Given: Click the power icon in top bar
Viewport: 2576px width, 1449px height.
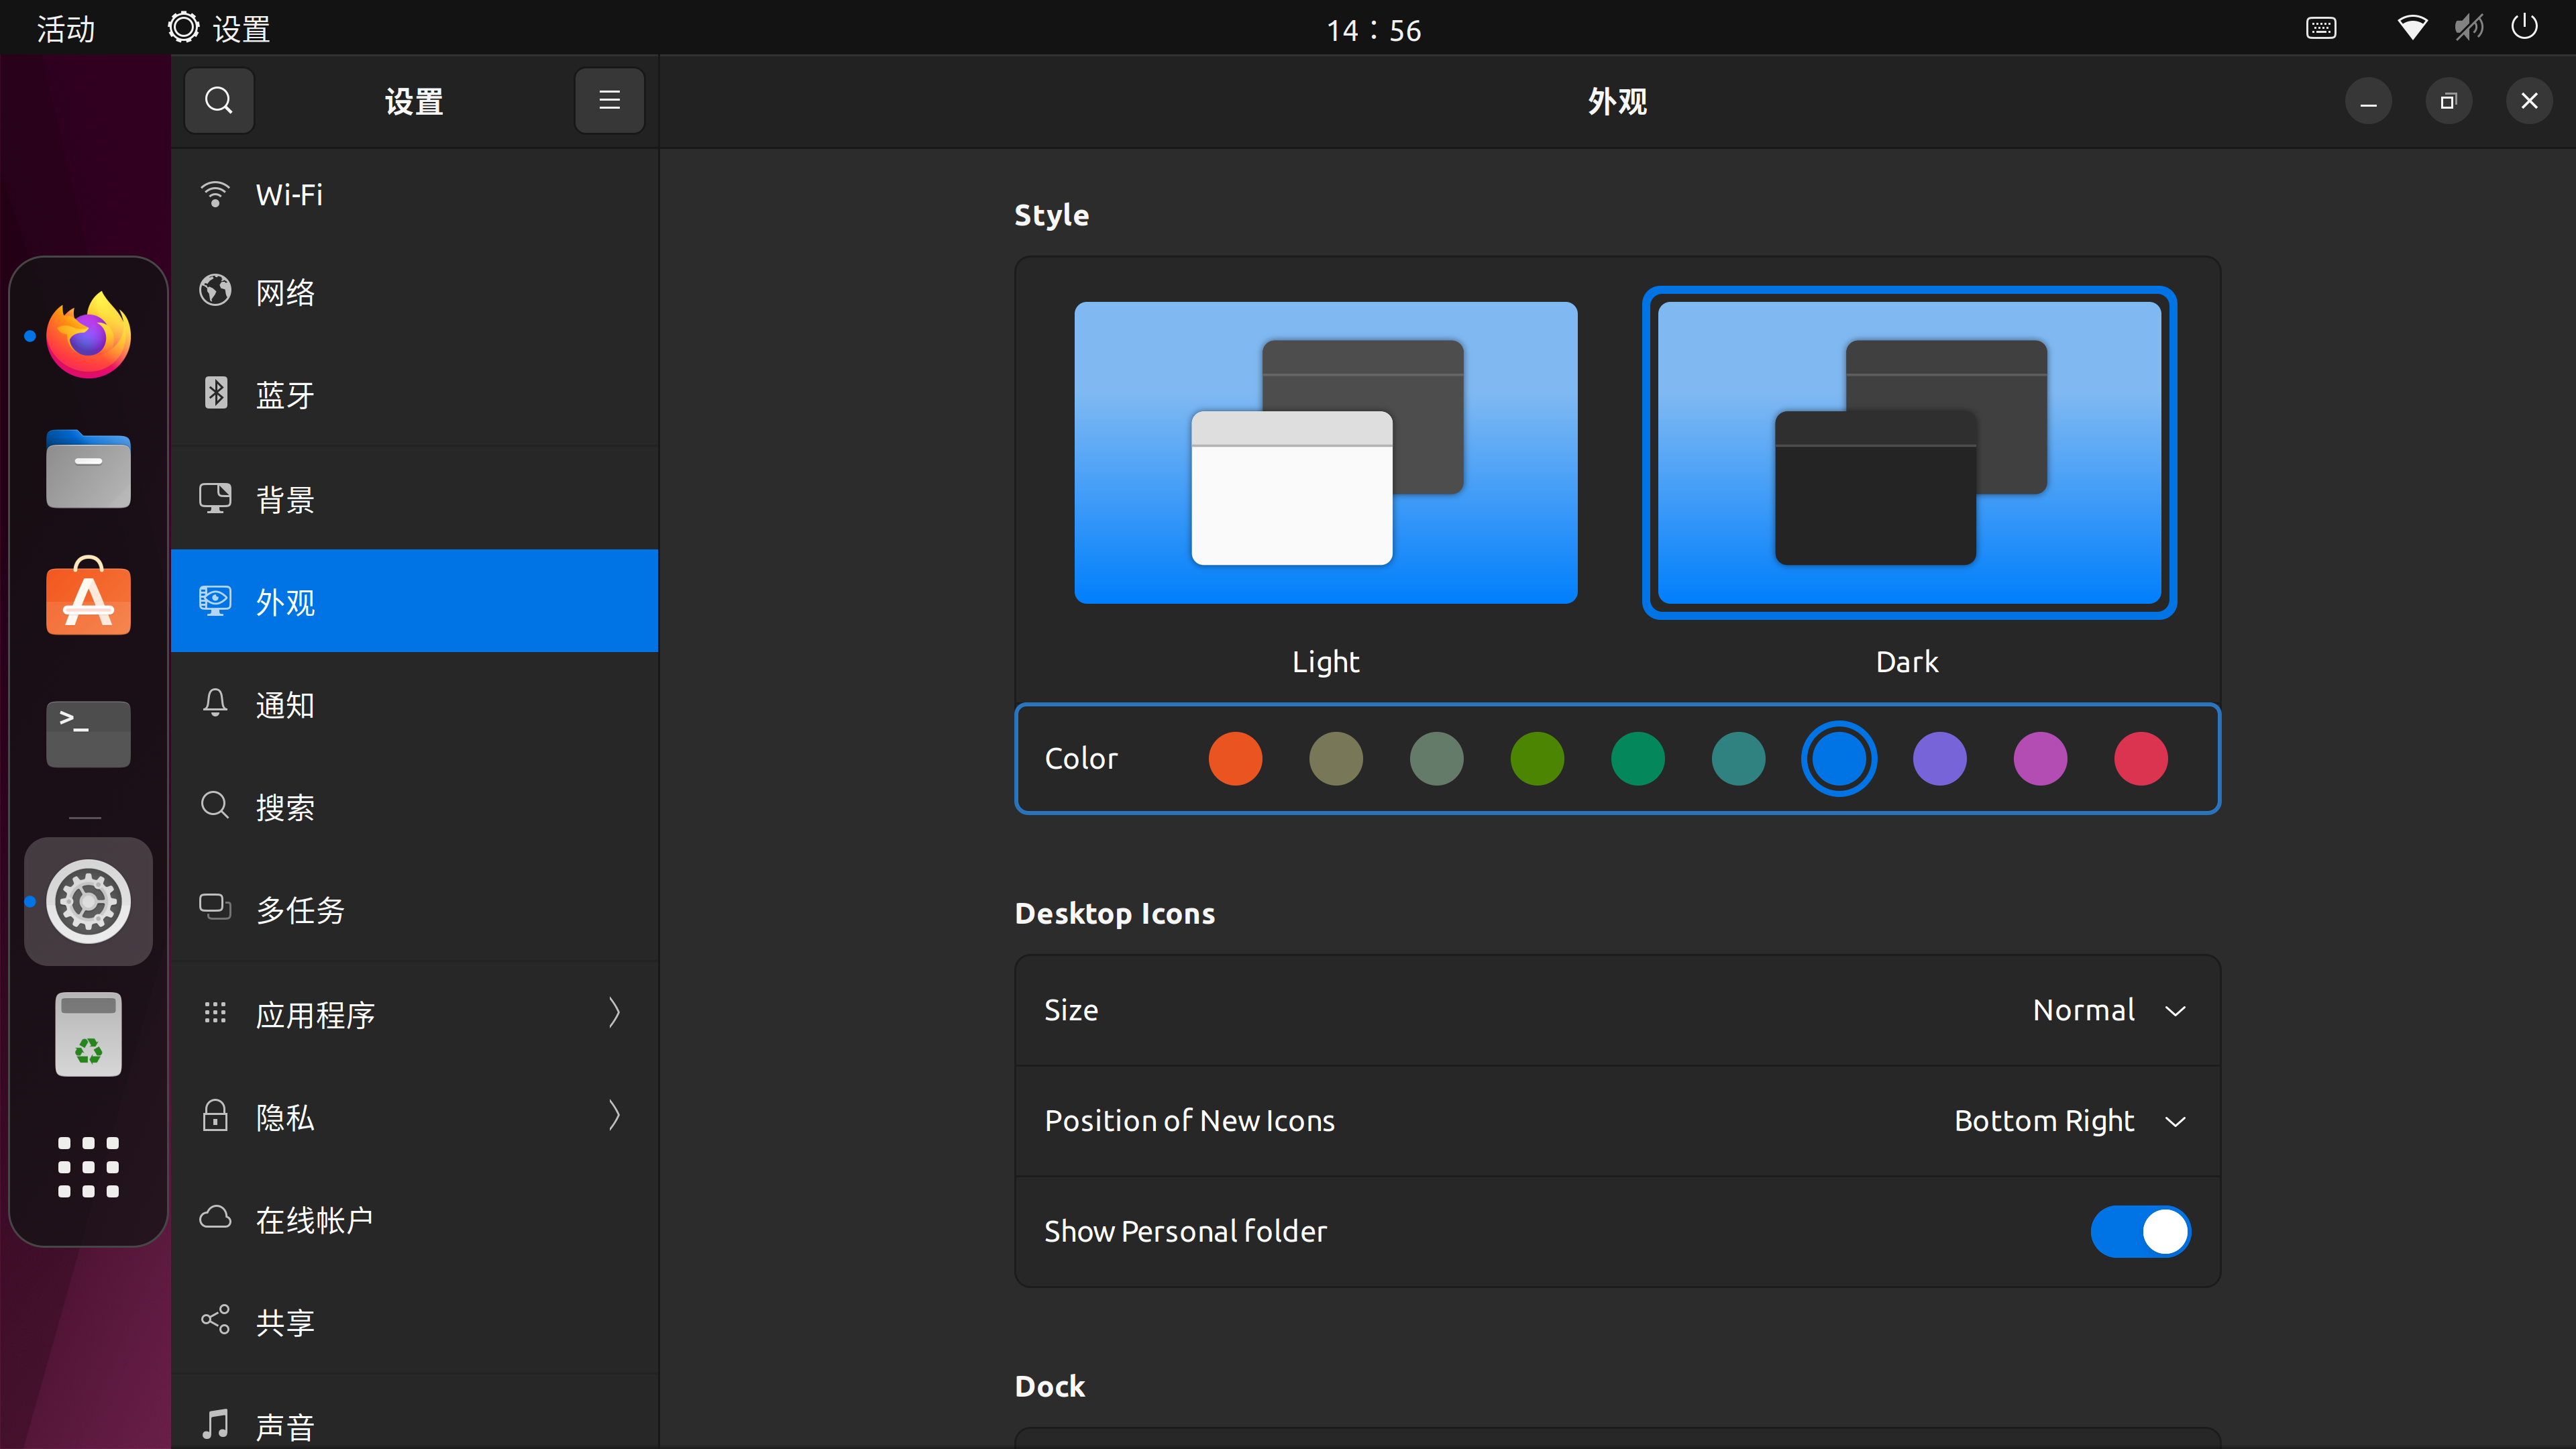Looking at the screenshot, I should pos(2524,27).
